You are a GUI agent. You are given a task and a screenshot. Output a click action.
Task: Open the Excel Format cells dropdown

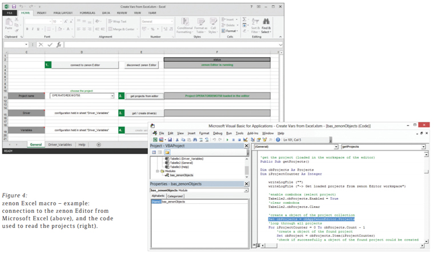coord(230,31)
